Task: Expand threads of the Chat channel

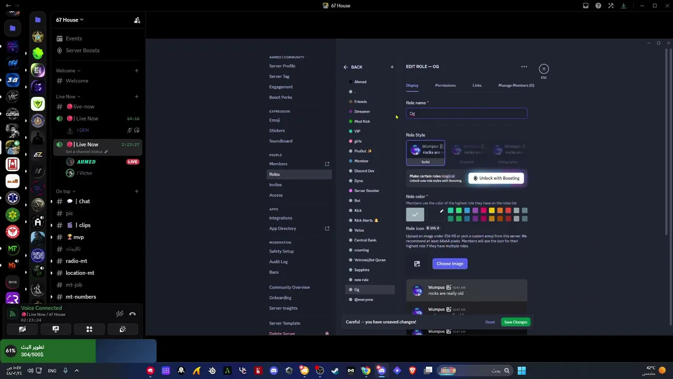Action: 52,202
